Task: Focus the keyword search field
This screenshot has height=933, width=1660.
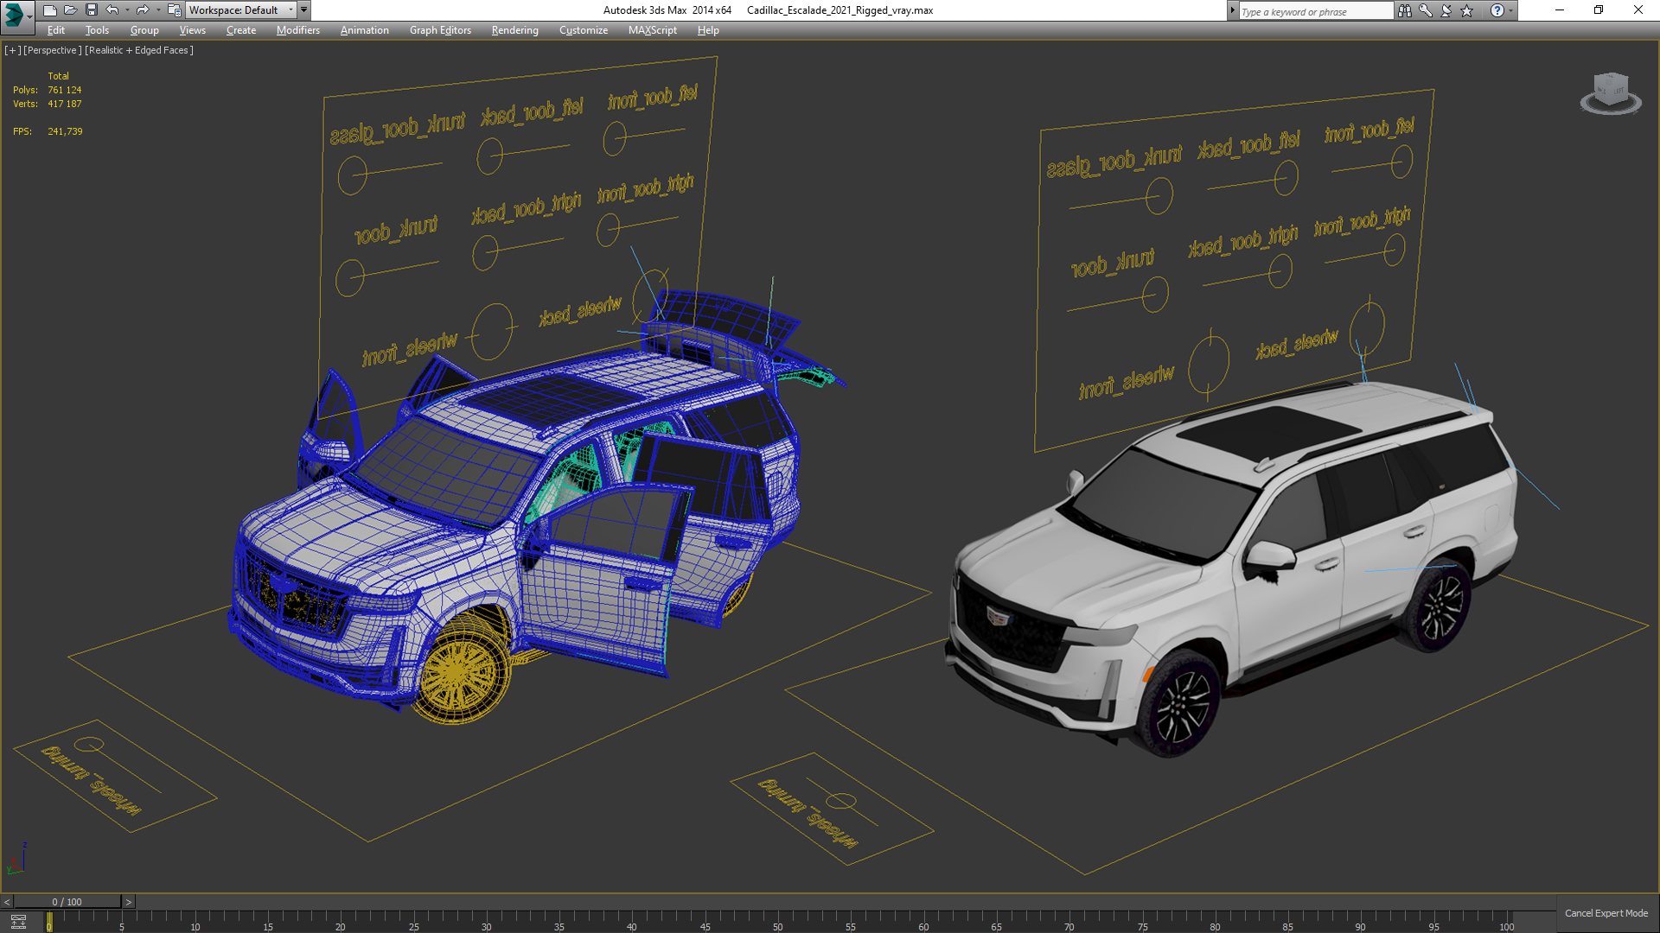Action: (1315, 11)
